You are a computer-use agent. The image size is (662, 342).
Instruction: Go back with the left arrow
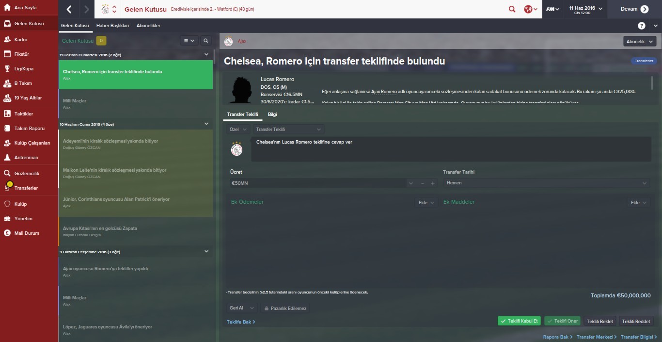point(69,9)
